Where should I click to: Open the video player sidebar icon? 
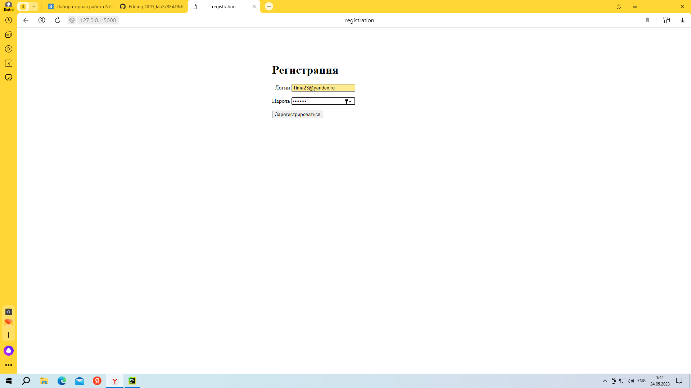(x=9, y=48)
